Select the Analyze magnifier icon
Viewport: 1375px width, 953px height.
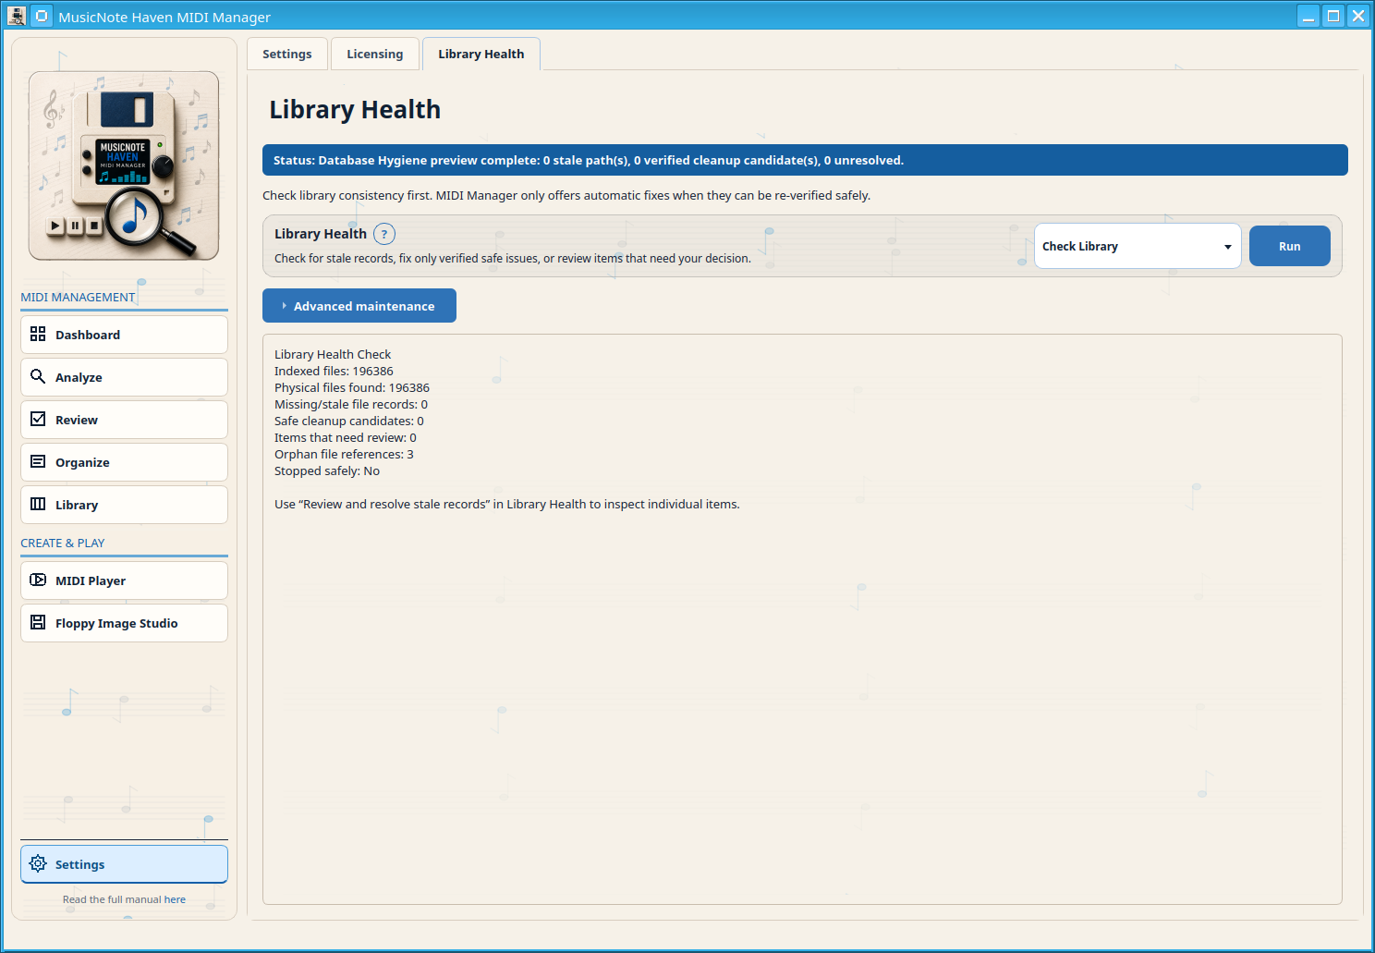tap(38, 376)
